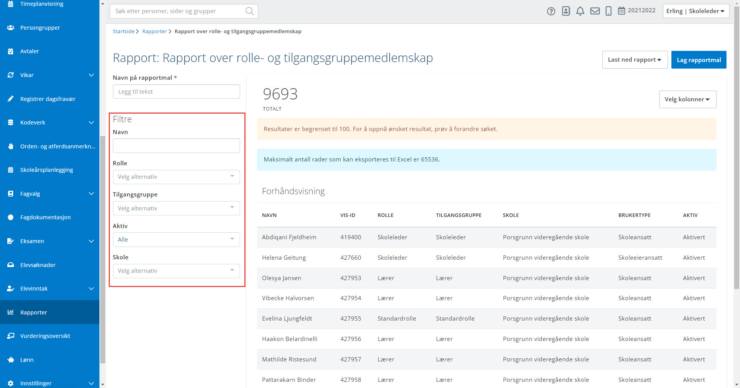Click the Orden- og atferdsanmerkninger hand icon
Image resolution: width=740 pixels, height=388 pixels.
[x=11, y=146]
